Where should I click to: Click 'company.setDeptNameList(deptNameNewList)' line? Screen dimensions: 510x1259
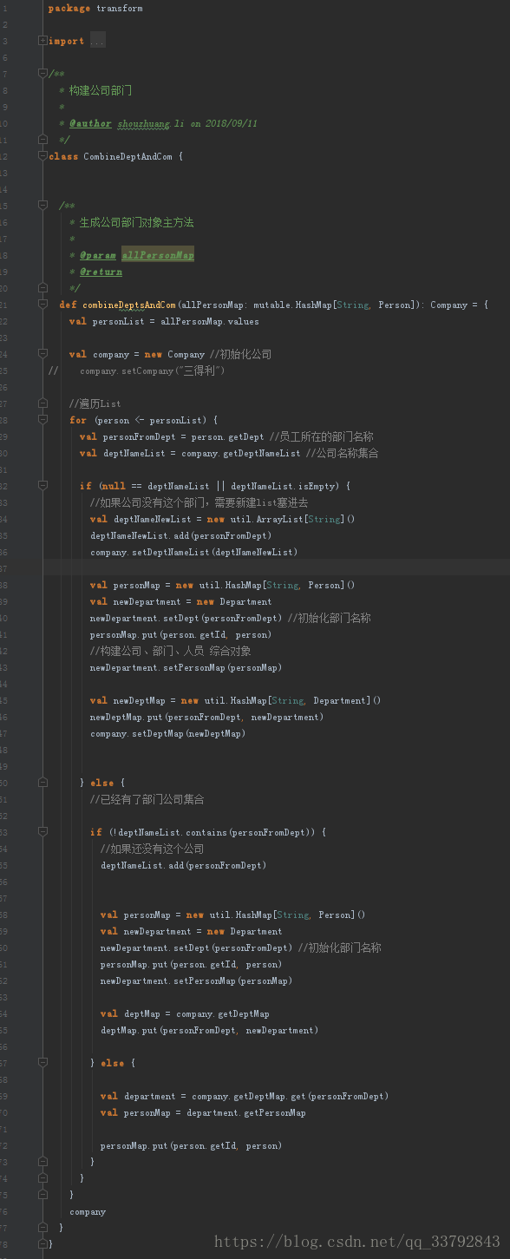point(193,552)
